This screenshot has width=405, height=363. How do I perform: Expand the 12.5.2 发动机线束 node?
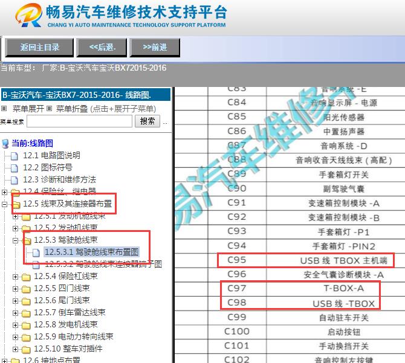(15, 228)
